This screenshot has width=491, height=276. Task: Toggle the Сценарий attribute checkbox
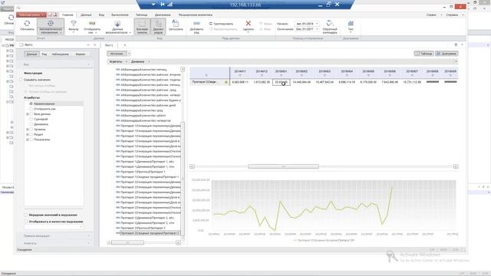[31, 119]
